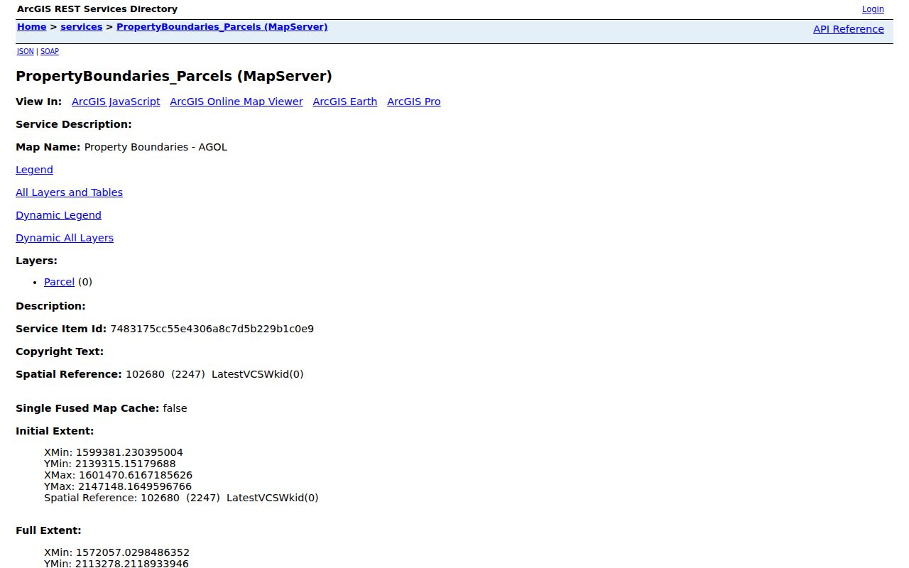Select the Service Item Id value 7483175cc55e4306a8c7d5b229b1c0e9
This screenshot has width=909, height=568.
[x=212, y=329]
